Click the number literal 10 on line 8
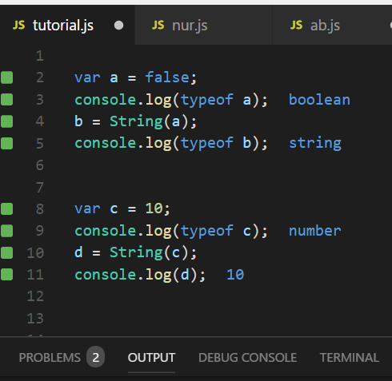 (x=154, y=208)
